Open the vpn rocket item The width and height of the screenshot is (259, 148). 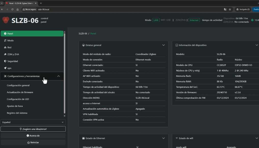(9, 68)
